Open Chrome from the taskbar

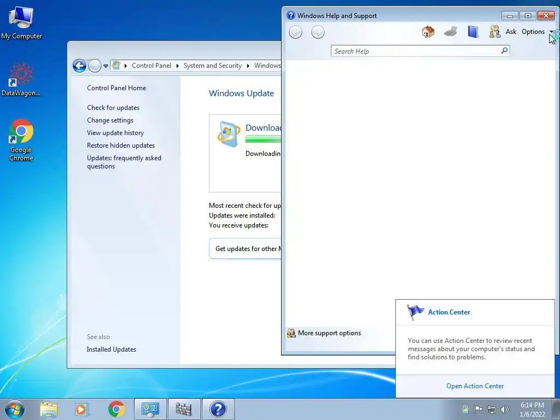(116, 409)
